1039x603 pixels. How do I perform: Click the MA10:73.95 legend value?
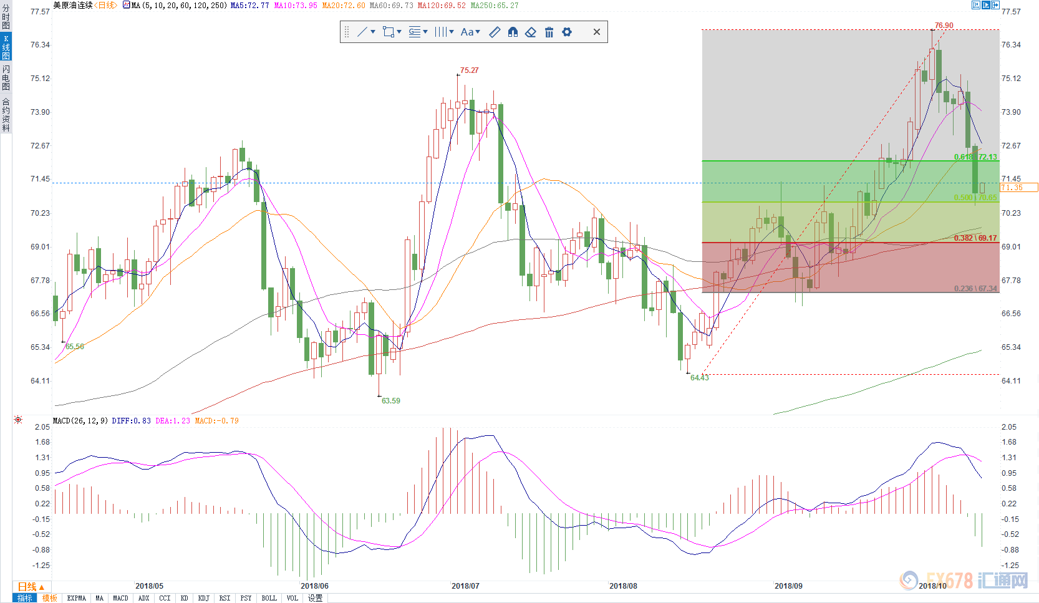point(296,5)
